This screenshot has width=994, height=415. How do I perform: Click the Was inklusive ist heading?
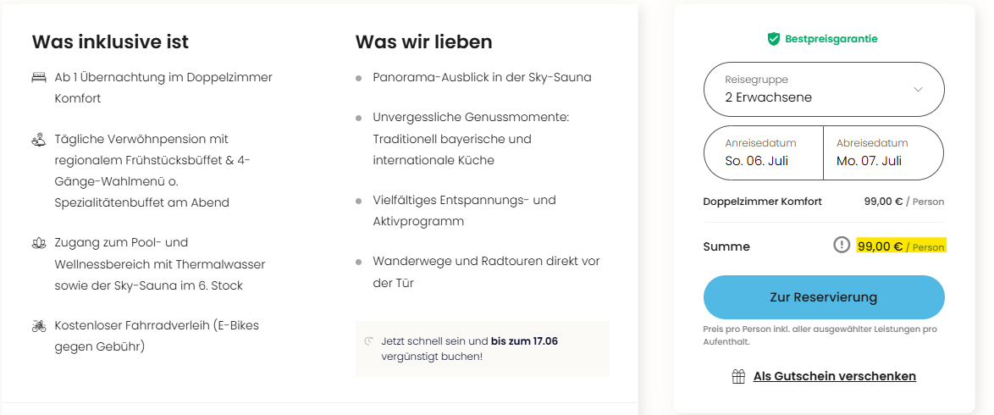click(x=110, y=41)
